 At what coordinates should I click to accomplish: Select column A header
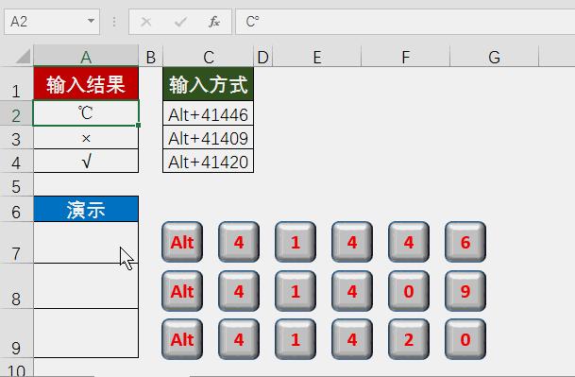coord(86,57)
